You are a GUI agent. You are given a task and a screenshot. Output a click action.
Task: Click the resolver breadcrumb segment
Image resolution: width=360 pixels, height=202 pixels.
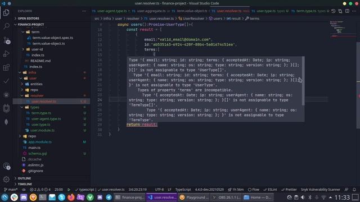pyautogui.click(x=133, y=19)
